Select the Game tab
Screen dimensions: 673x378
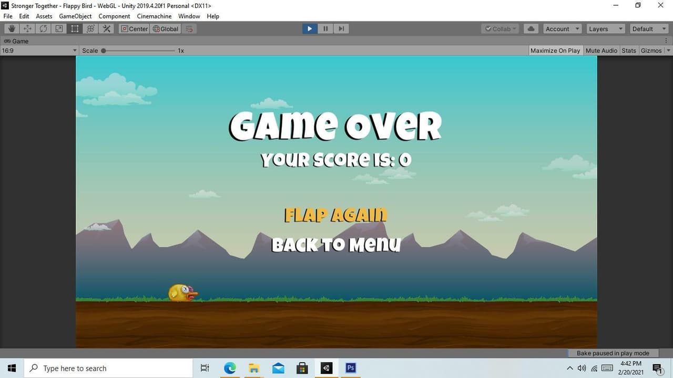(x=17, y=41)
